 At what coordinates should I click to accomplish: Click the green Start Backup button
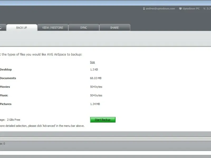pos(103,120)
